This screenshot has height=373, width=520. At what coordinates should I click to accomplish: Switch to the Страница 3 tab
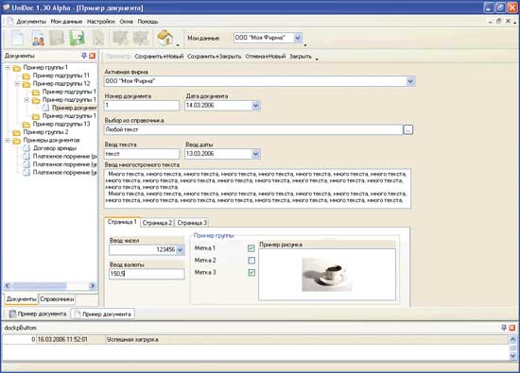pos(192,223)
